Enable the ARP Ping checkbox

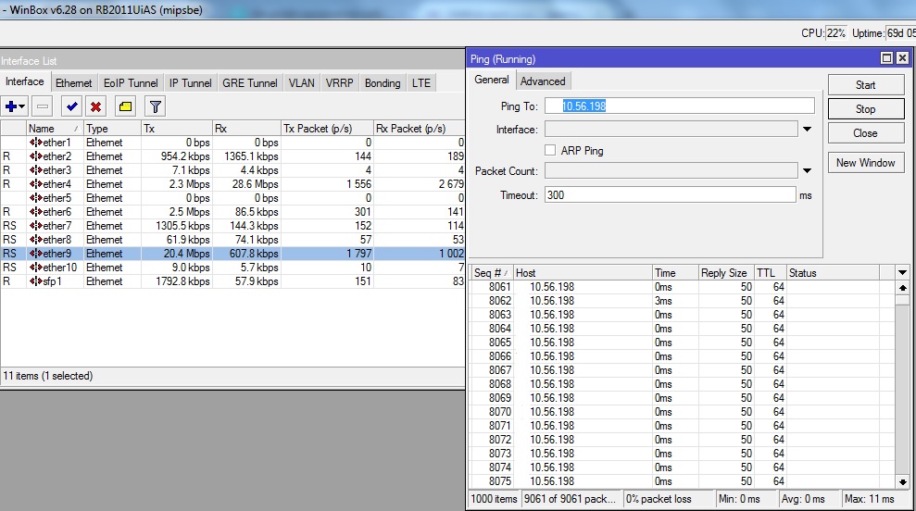tap(550, 150)
